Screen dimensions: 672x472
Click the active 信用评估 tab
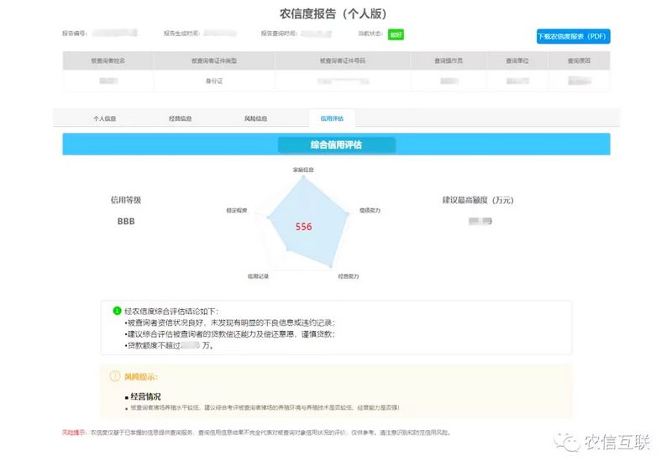point(332,118)
